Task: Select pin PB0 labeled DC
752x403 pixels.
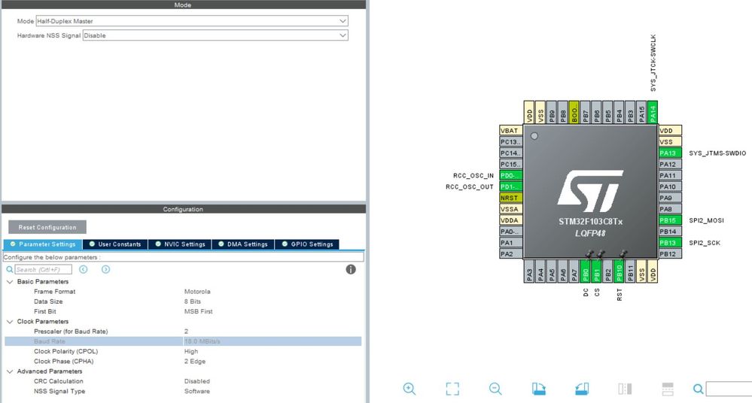Action: (x=585, y=271)
